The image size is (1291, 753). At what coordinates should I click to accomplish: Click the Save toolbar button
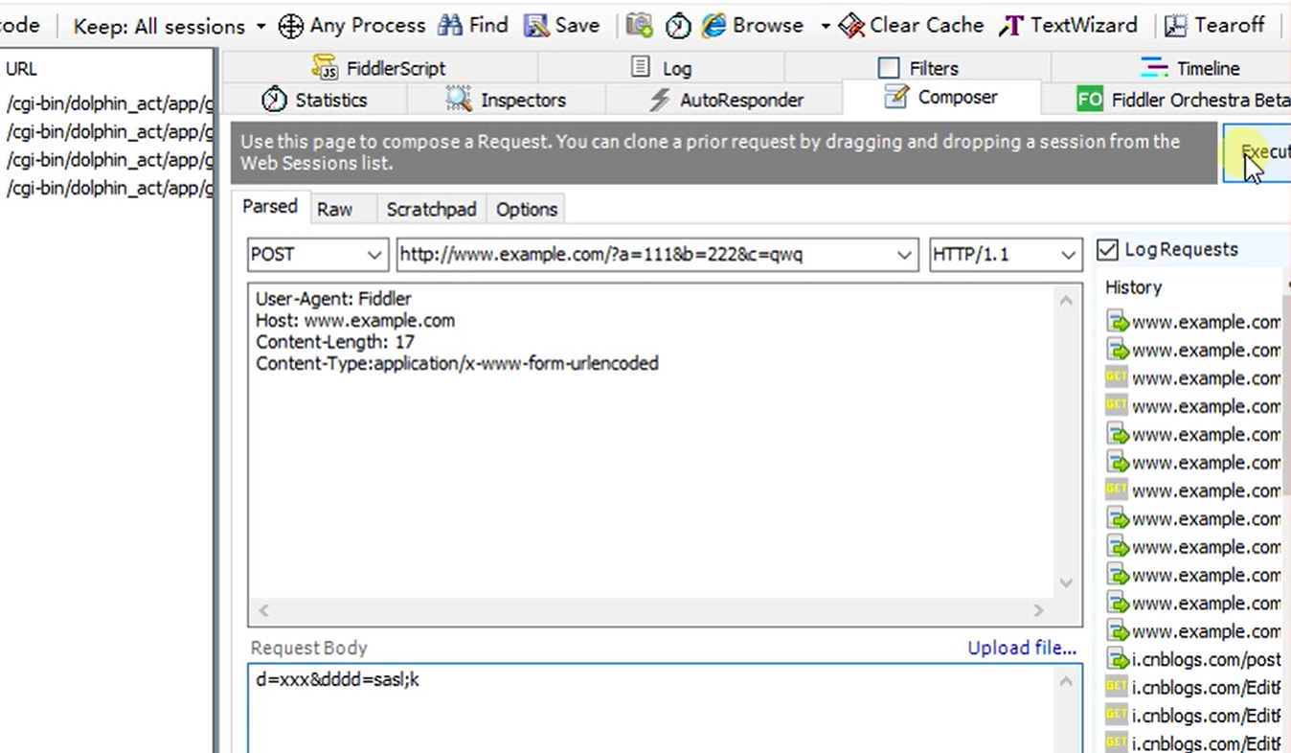pyautogui.click(x=562, y=25)
